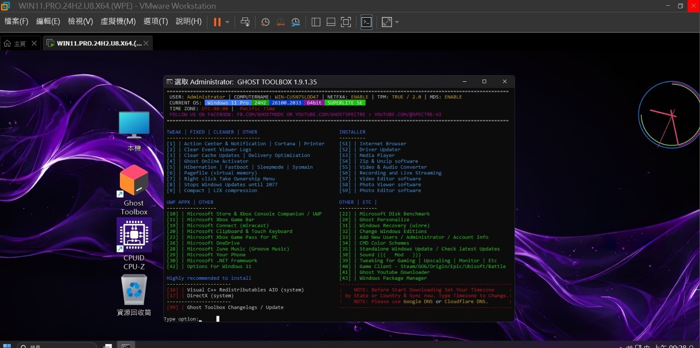This screenshot has width=700, height=348.
Task: Switch to the 主頁 home tab
Action: [15, 43]
